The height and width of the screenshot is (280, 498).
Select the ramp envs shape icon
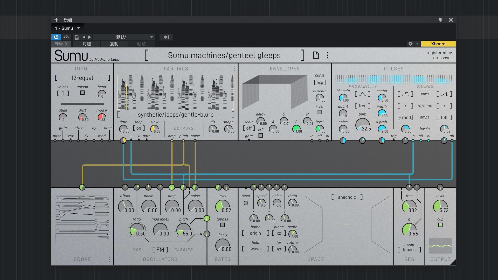pos(444,94)
